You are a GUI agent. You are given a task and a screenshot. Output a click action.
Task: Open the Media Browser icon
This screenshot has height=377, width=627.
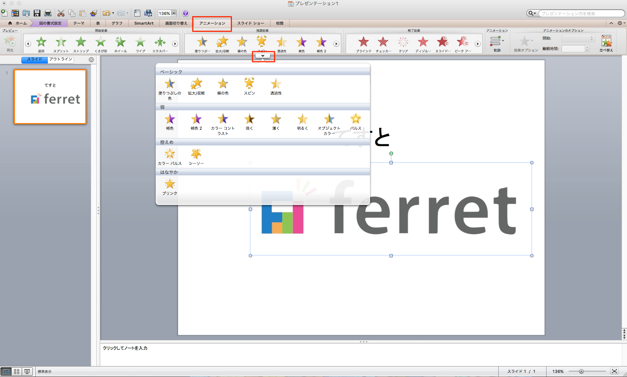point(148,13)
